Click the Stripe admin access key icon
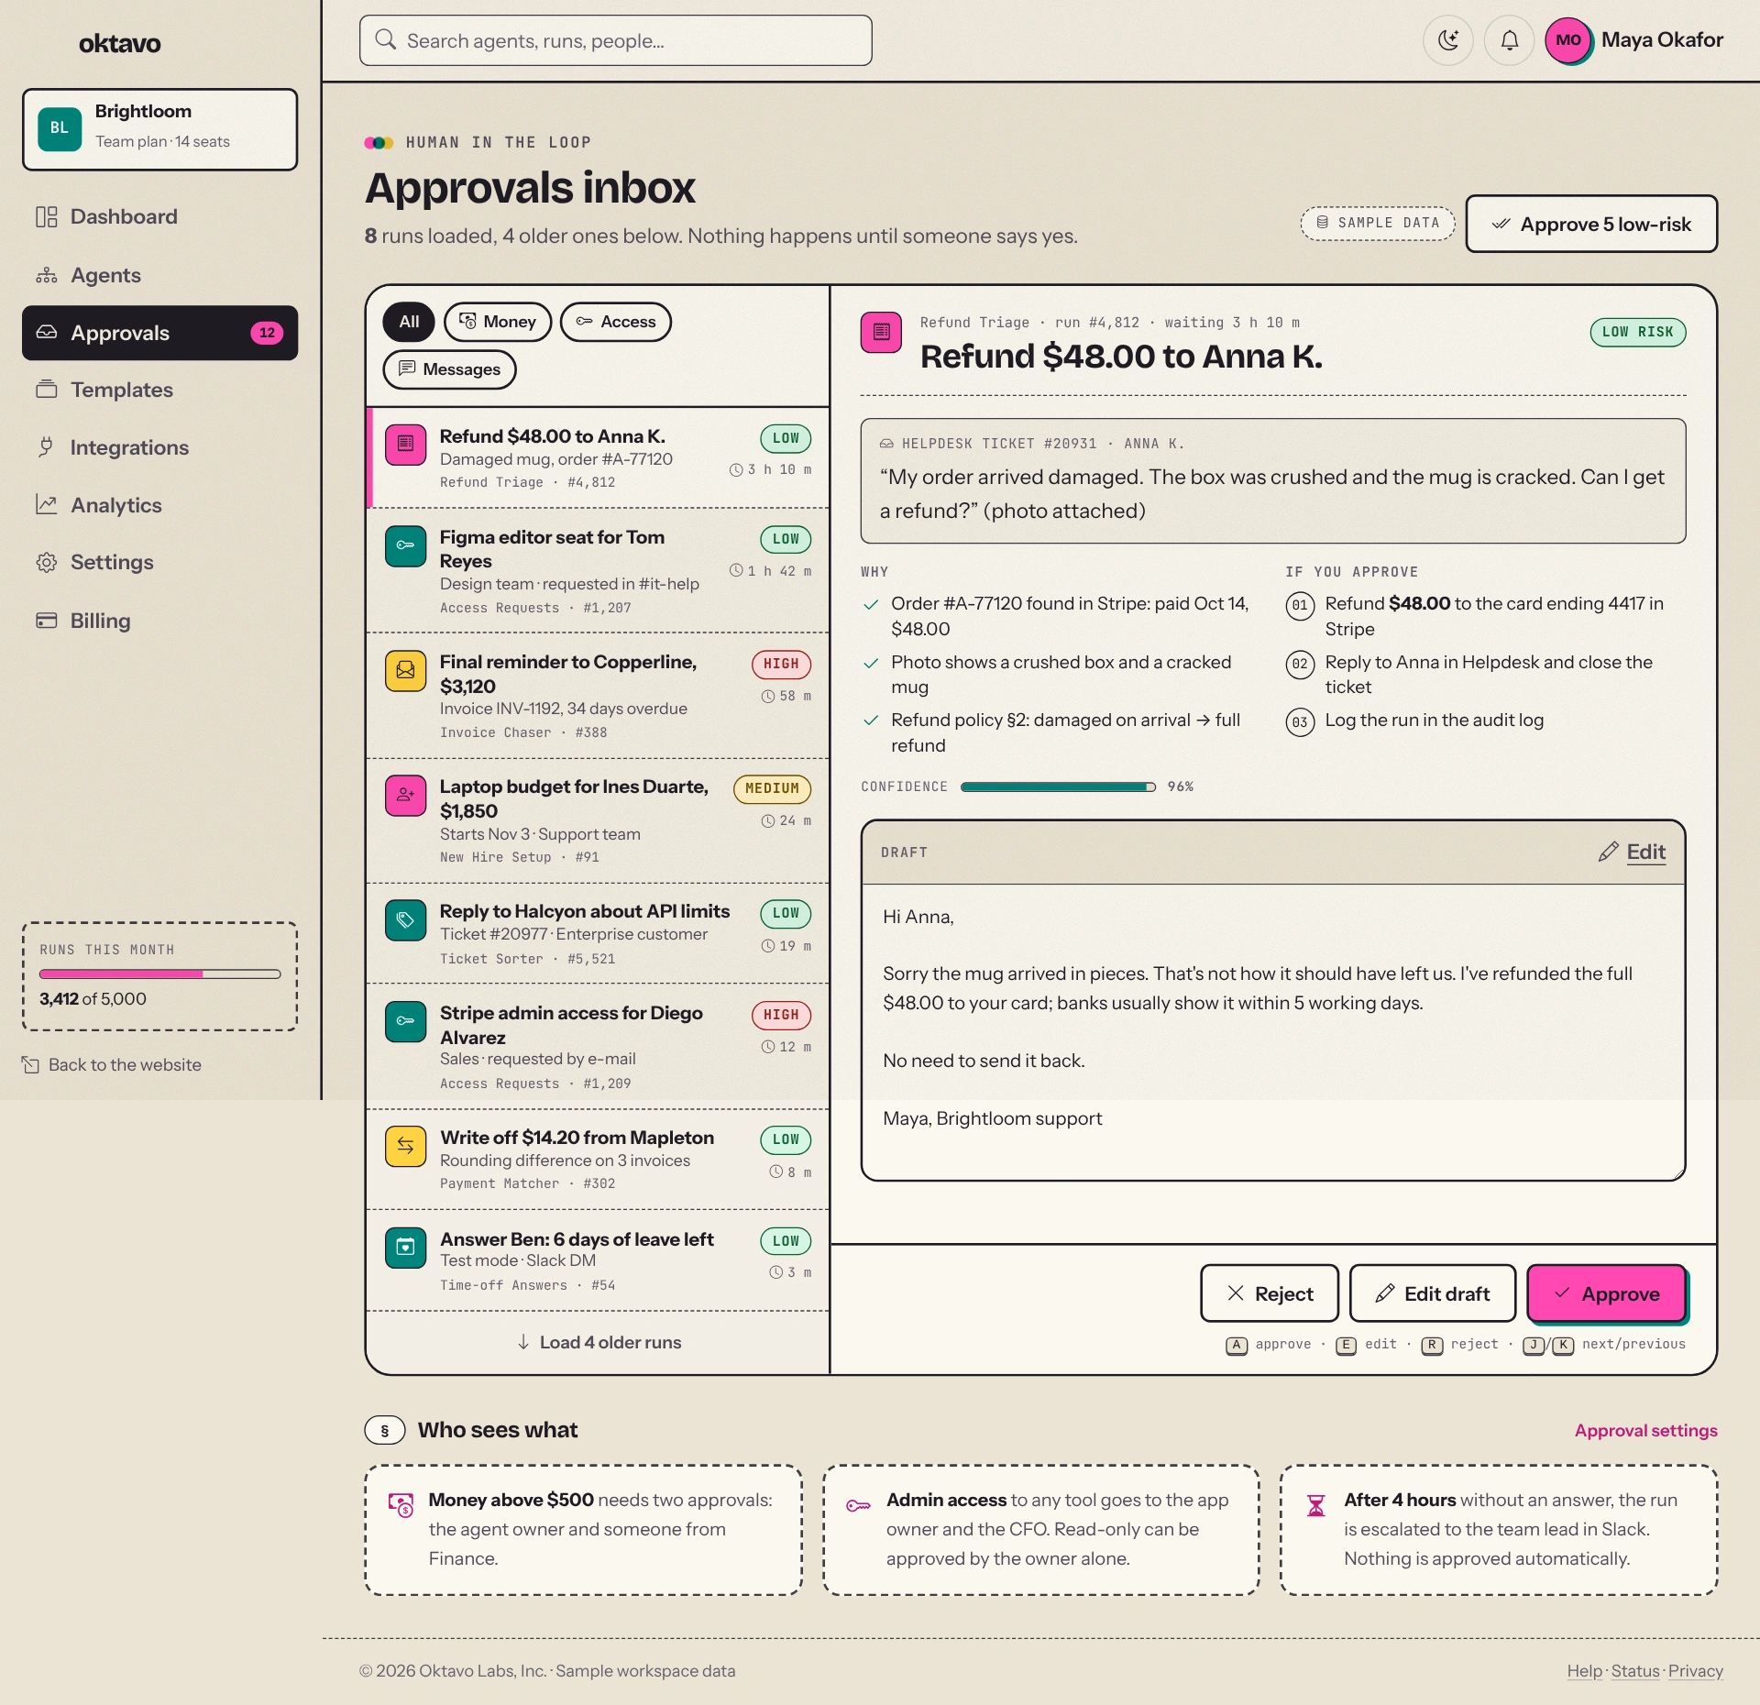Image resolution: width=1760 pixels, height=1705 pixels. coord(405,1021)
